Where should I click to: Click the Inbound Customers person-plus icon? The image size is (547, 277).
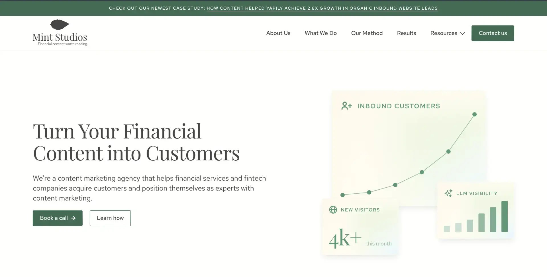pyautogui.click(x=347, y=106)
